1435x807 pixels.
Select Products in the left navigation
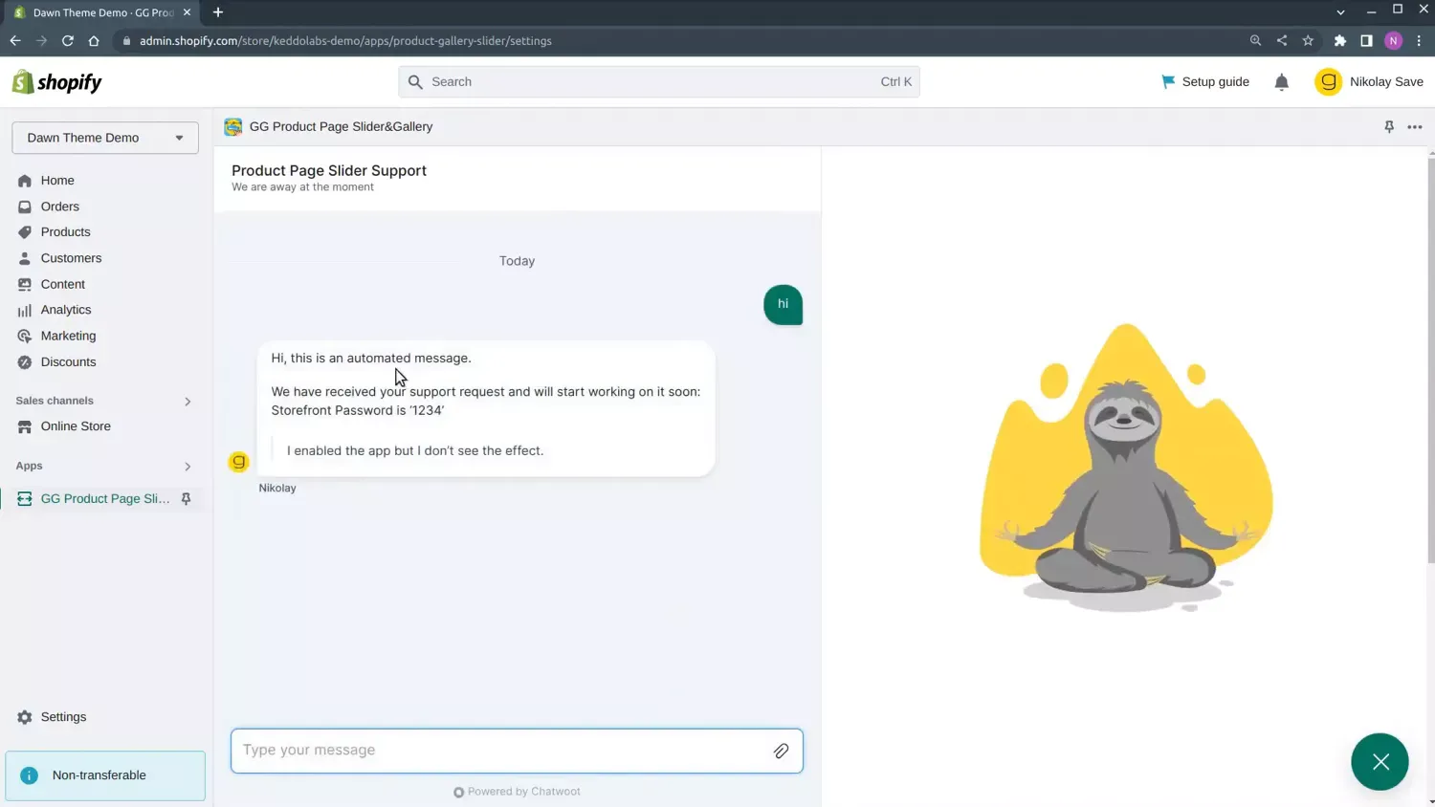(65, 231)
